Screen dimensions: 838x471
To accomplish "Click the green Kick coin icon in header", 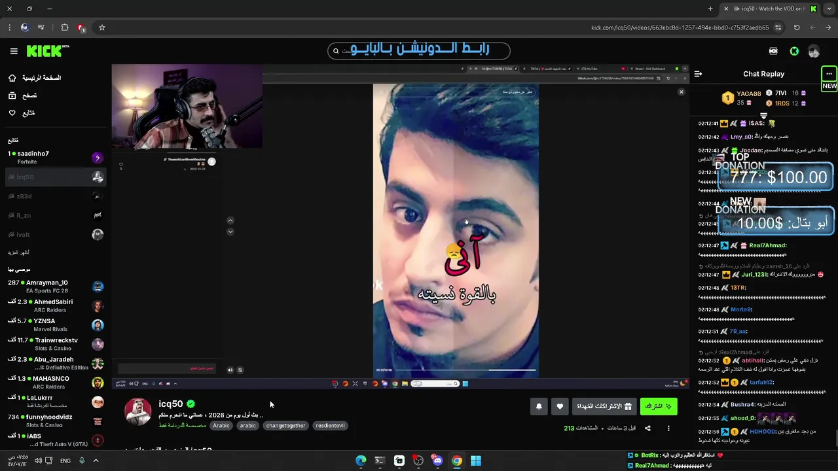I will click(x=794, y=51).
